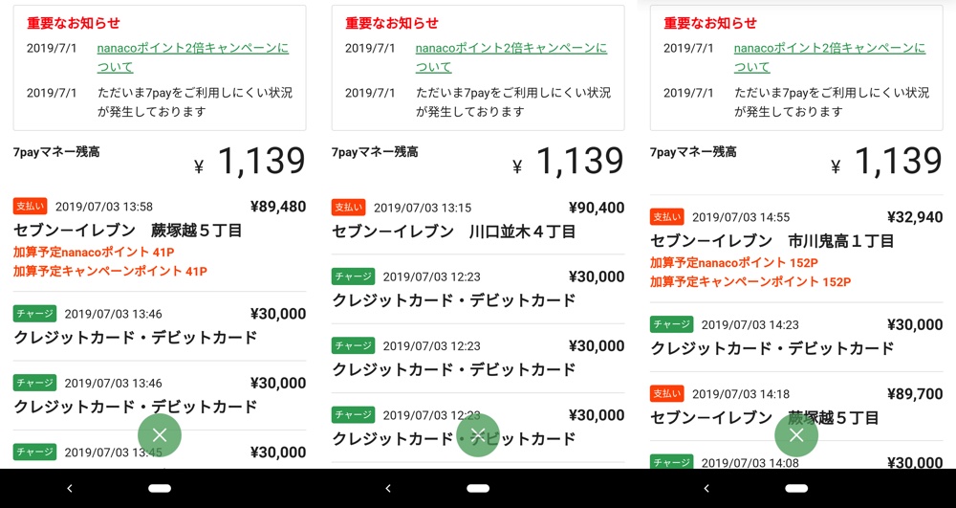Image resolution: width=956 pixels, height=508 pixels.
Task: Tap the 7payマネー残高 ¥1,139 balance in the middle screen
Action: click(x=478, y=161)
